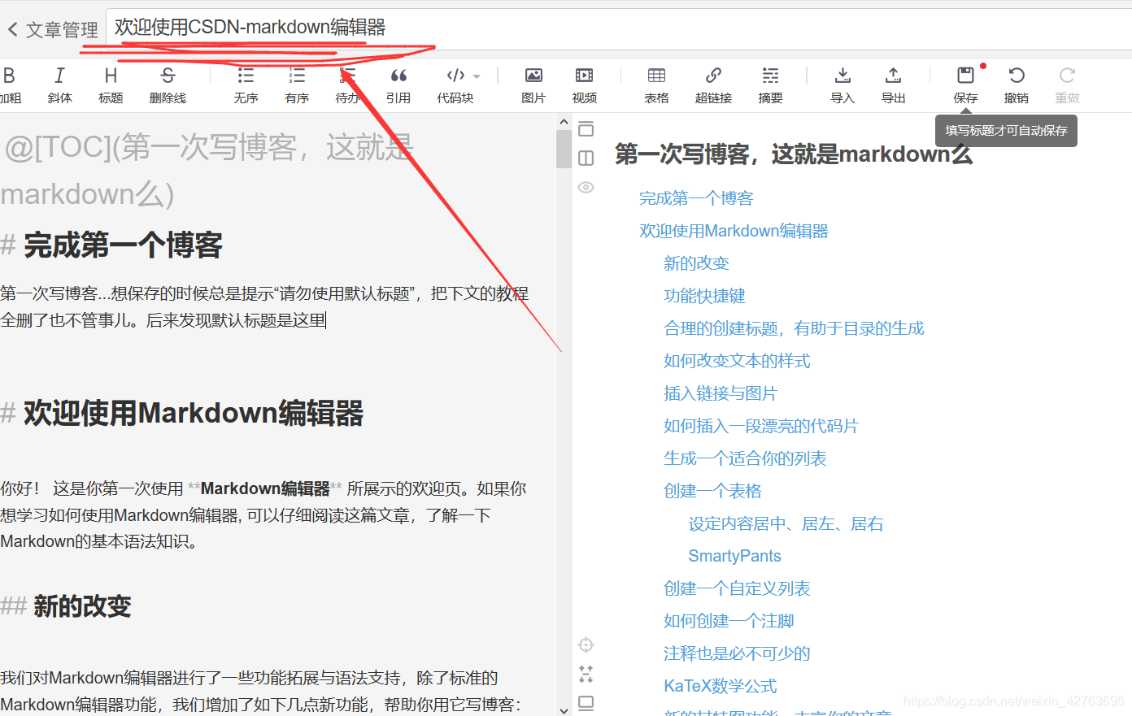Open the 代码块 dropdown arrow
The height and width of the screenshot is (716, 1132).
[477, 76]
